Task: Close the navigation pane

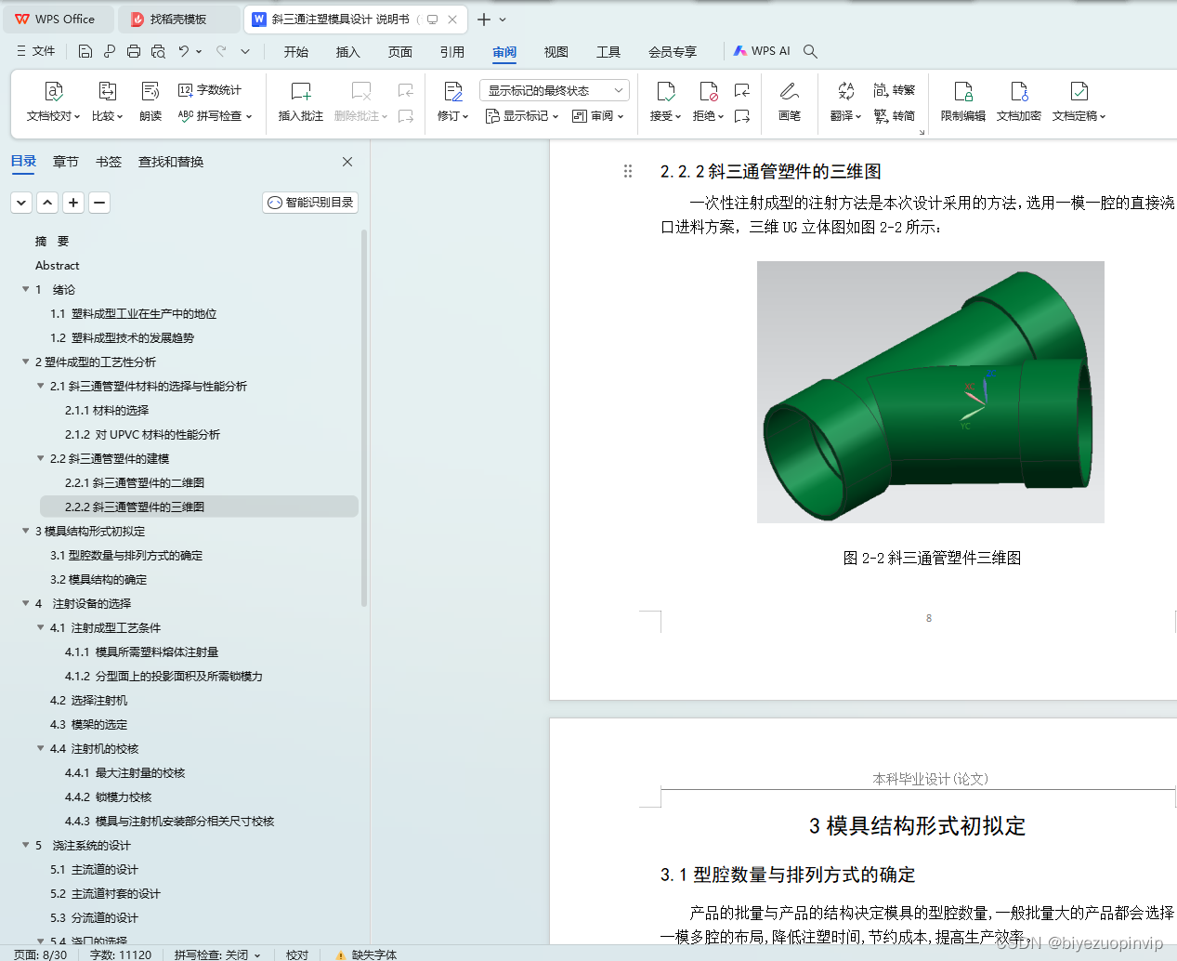Action: click(347, 162)
